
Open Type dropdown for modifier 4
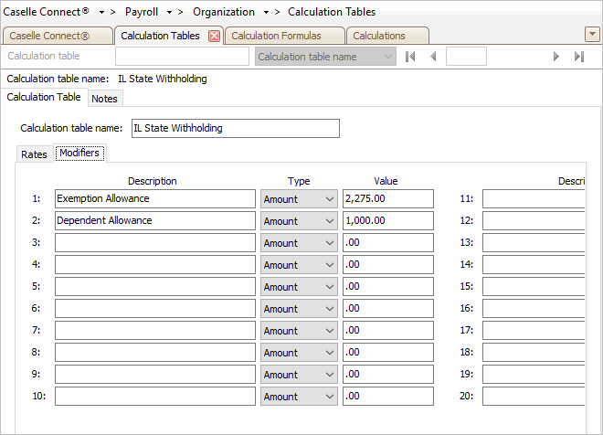coord(299,265)
